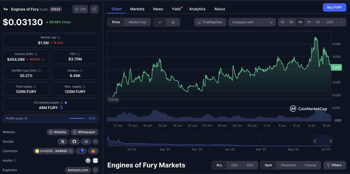
Task: Open the News tab
Action: [x=158, y=9]
